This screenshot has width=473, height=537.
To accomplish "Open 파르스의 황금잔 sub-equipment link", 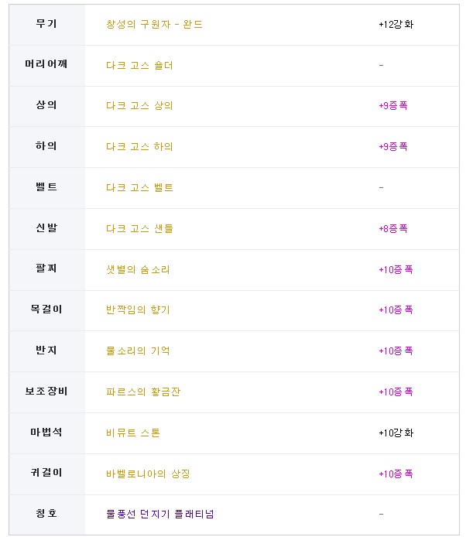I will click(143, 392).
